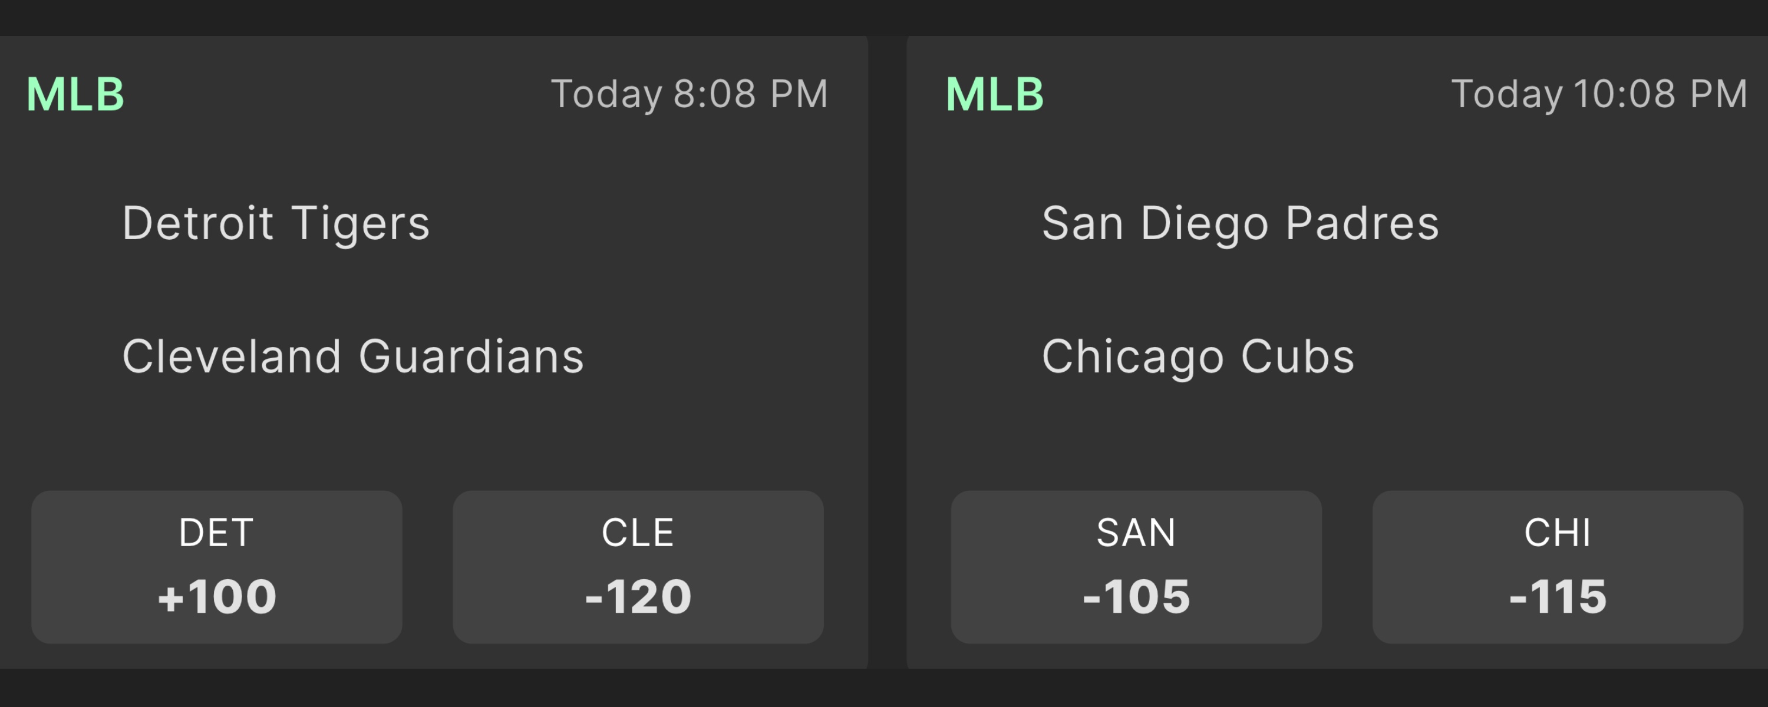Click the CLE abbreviation text
Screen dimensions: 1768x707
point(638,533)
